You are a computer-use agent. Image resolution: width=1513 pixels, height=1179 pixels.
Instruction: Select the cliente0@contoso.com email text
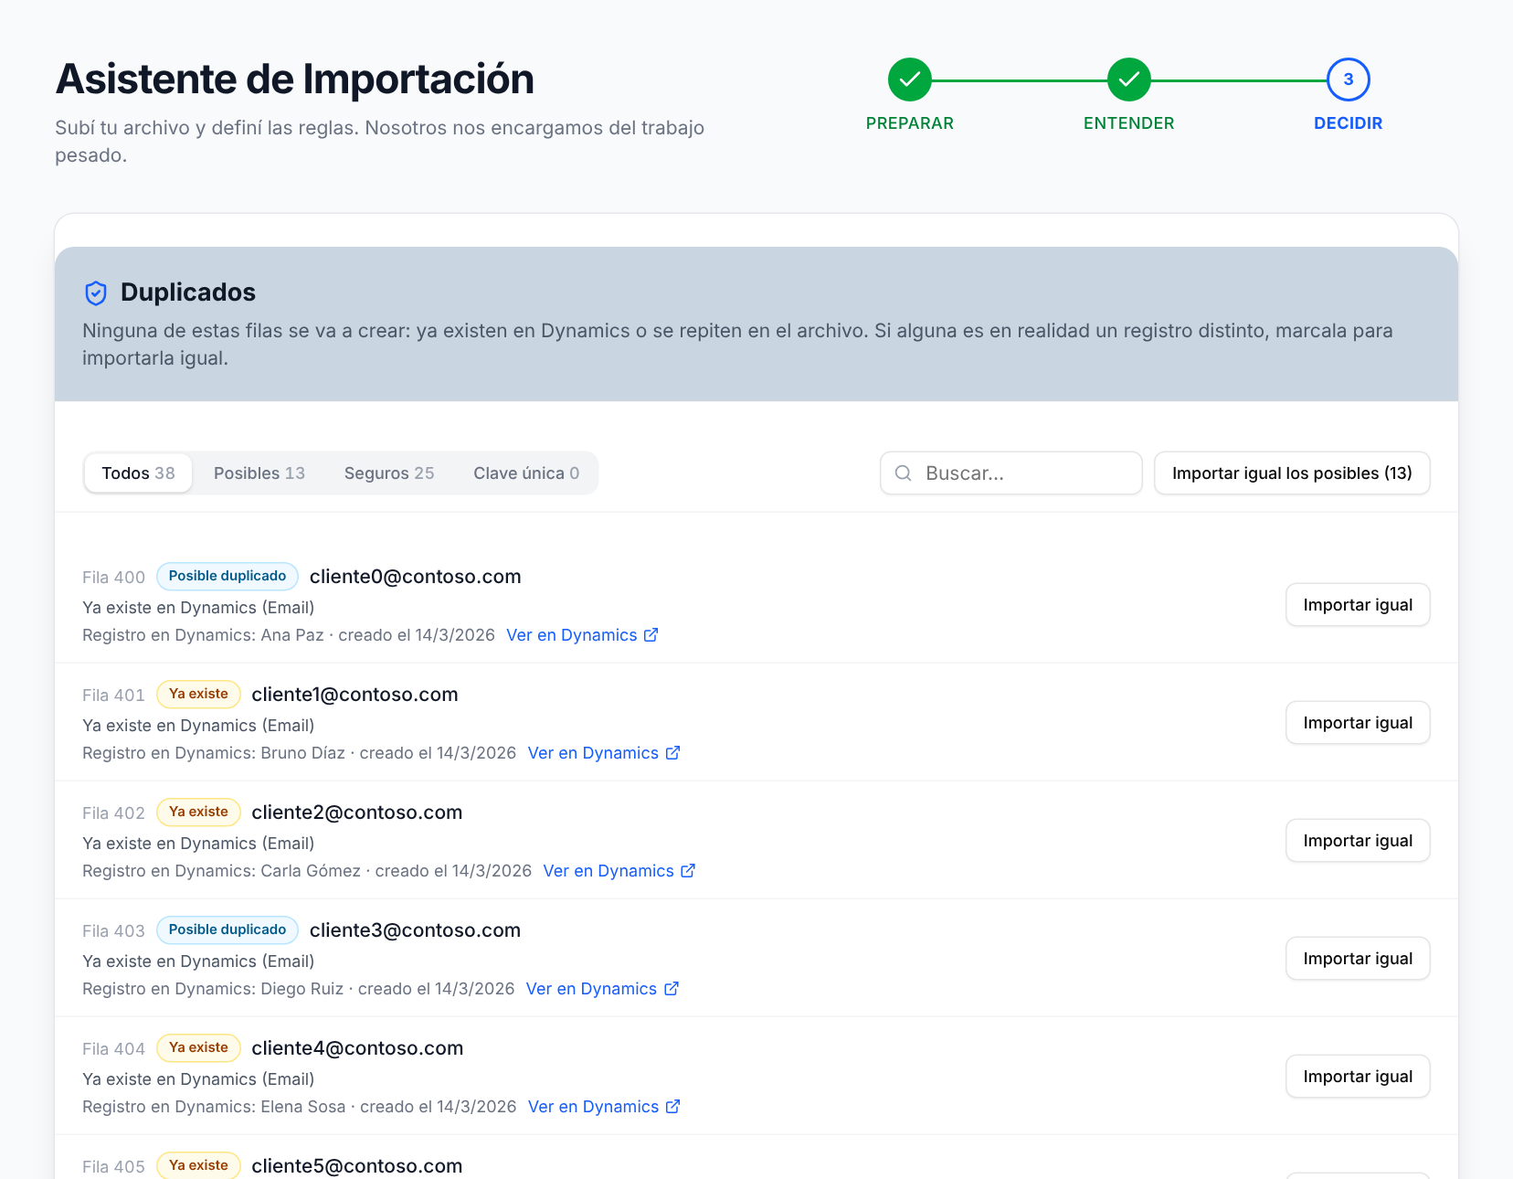coord(415,577)
